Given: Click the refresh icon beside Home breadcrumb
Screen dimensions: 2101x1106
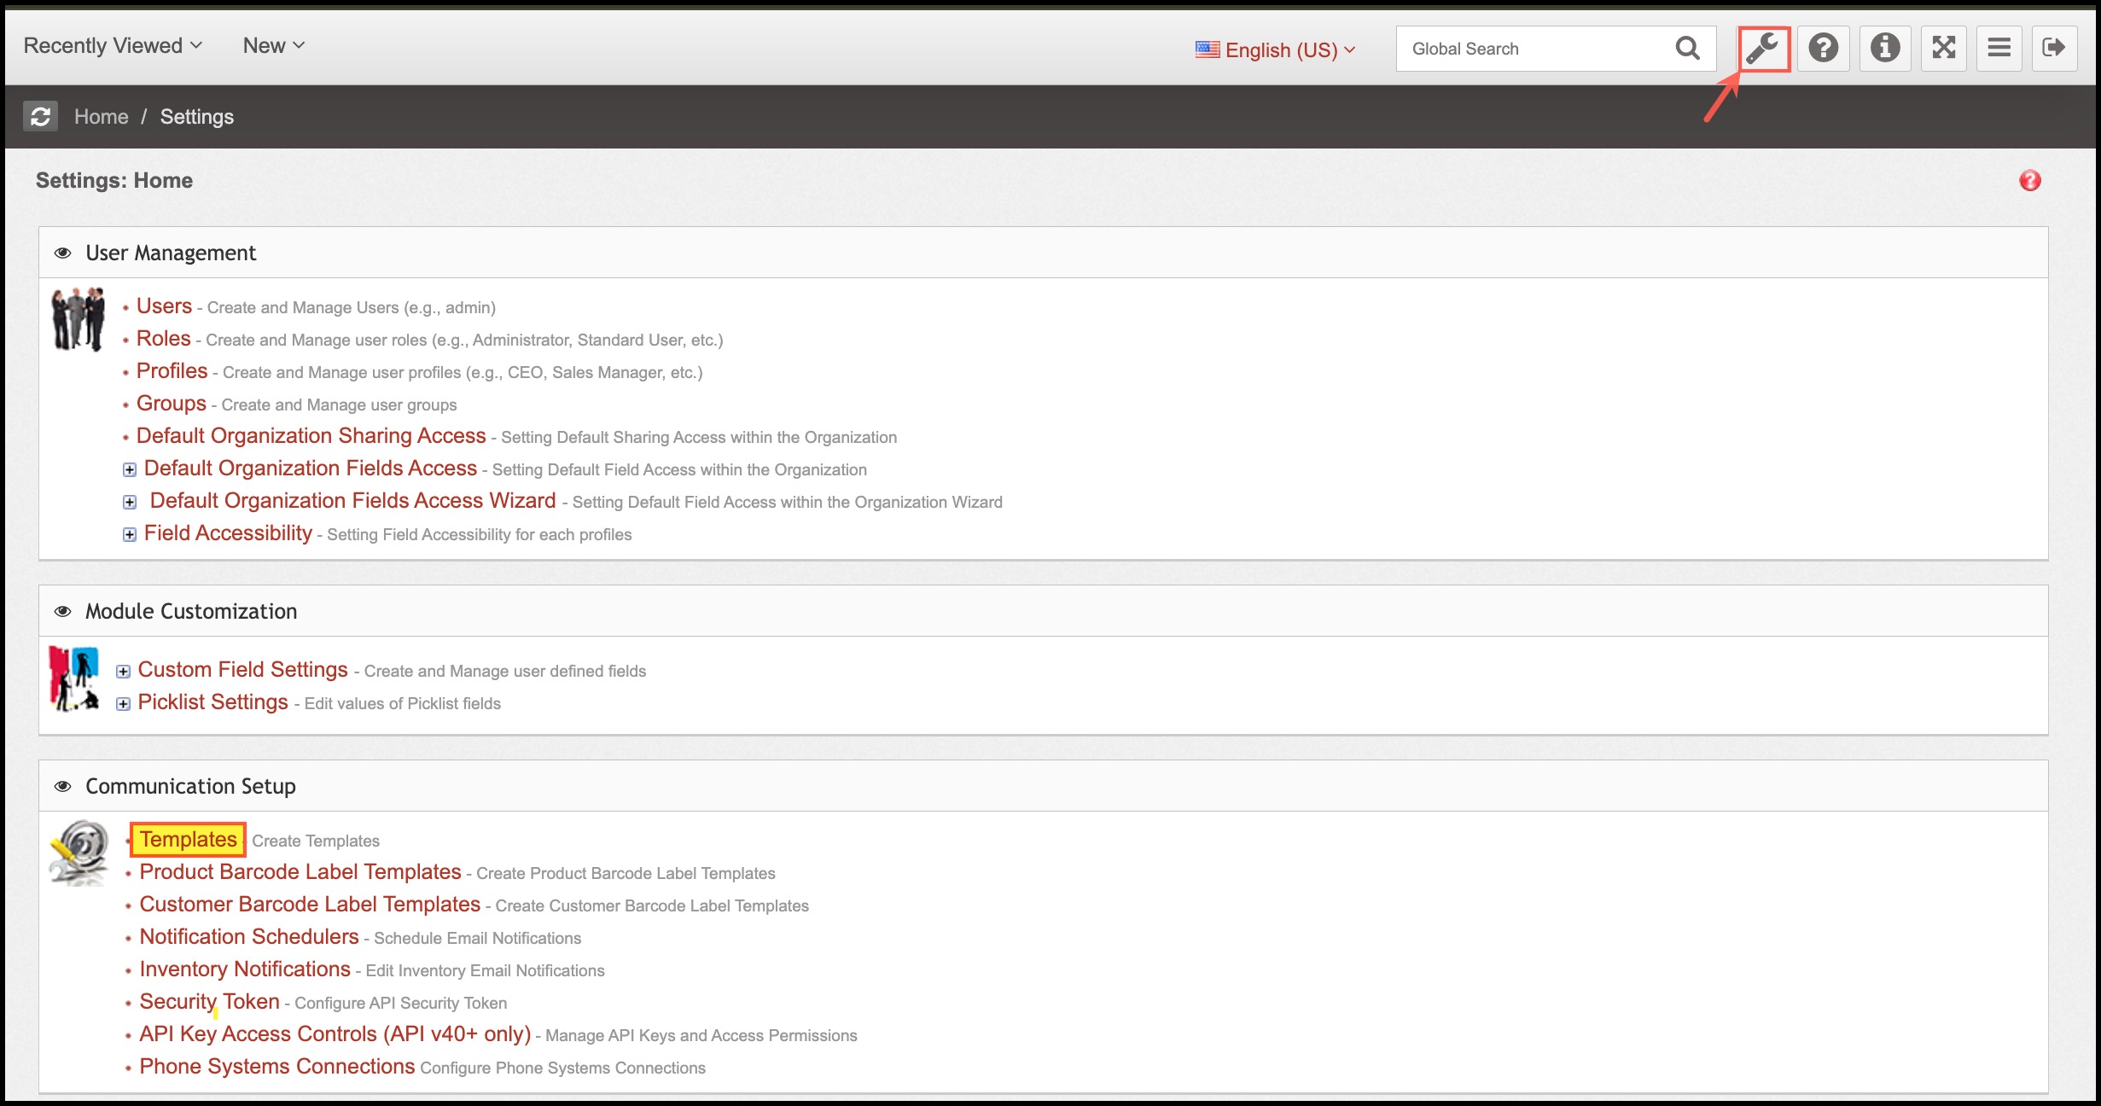Looking at the screenshot, I should tap(40, 117).
